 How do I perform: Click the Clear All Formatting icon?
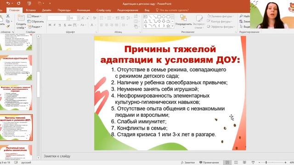point(95,18)
